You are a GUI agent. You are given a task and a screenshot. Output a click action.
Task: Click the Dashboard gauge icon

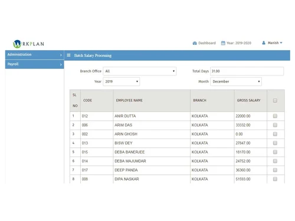point(195,43)
